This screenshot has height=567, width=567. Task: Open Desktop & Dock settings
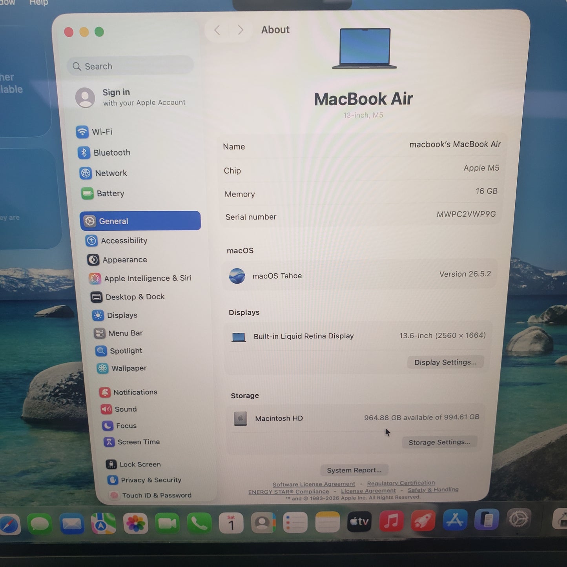pos(128,297)
